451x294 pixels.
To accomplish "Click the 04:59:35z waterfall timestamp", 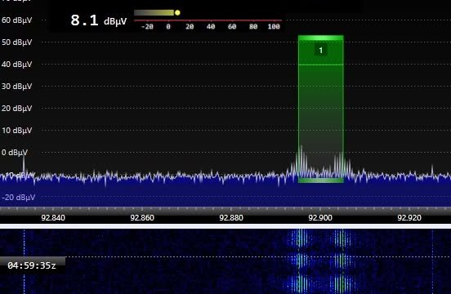I will pos(32,265).
